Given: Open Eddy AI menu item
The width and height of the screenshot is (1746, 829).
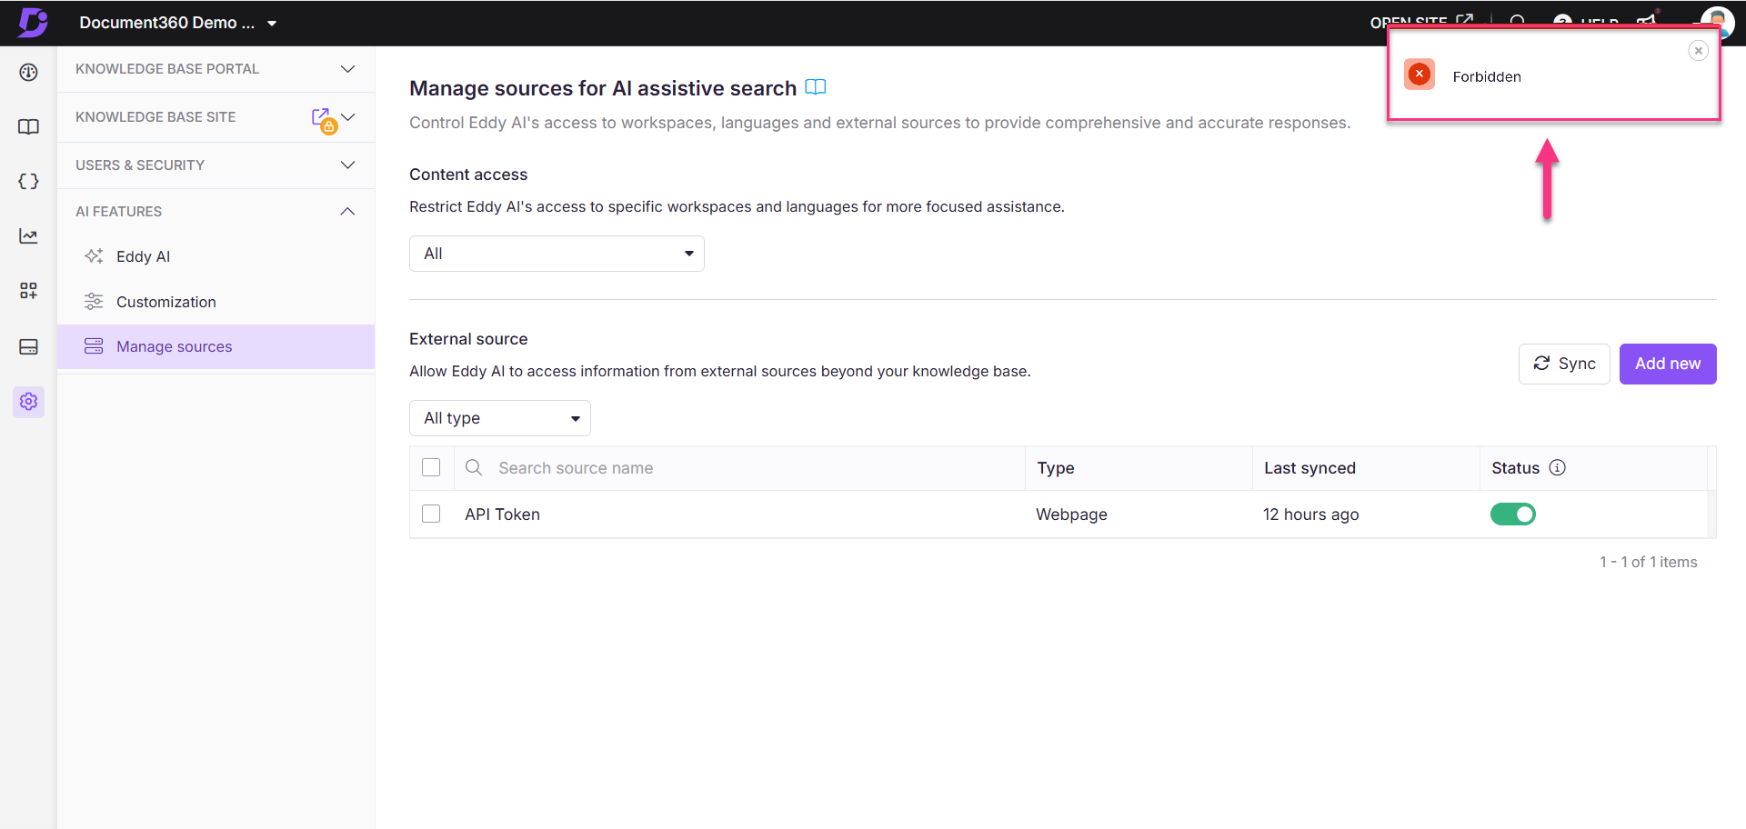Looking at the screenshot, I should pyautogui.click(x=216, y=256).
